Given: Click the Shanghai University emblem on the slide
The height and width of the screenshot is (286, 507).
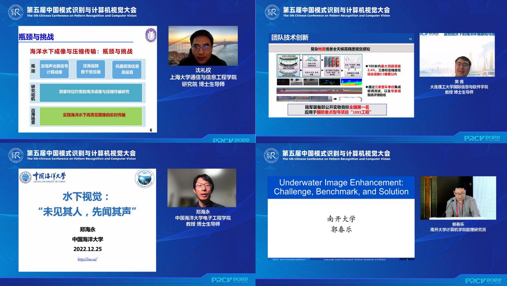Looking at the screenshot, I should click(151, 36).
